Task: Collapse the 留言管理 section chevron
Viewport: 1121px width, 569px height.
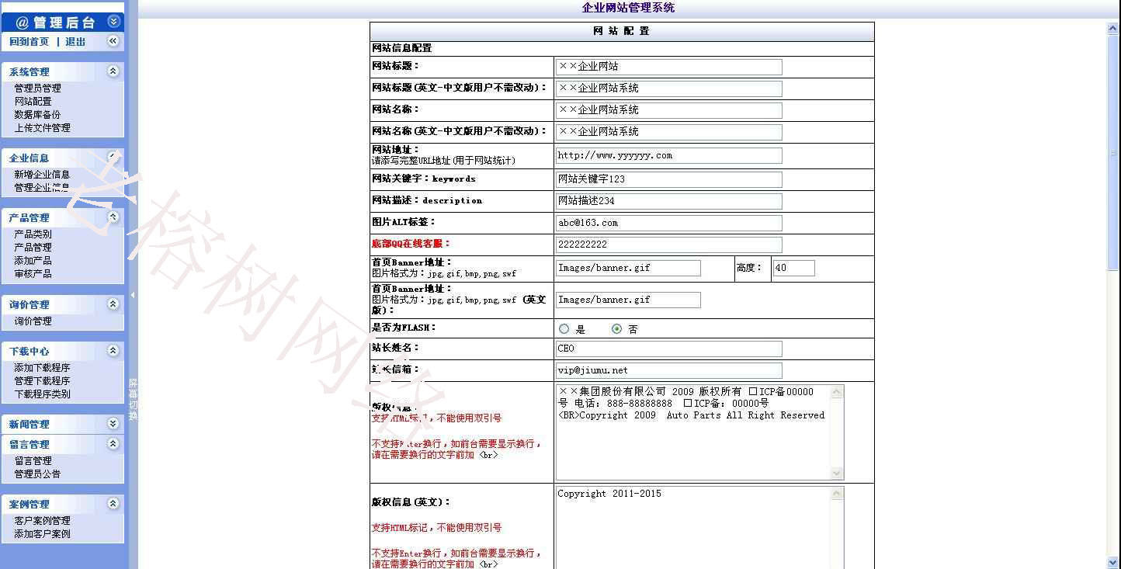Action: (113, 443)
